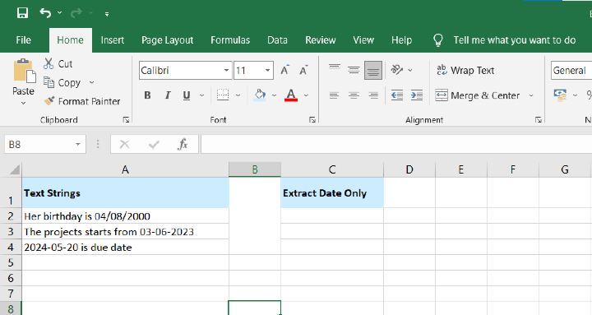Open Fill Color palette dropdown arrow

point(274,95)
